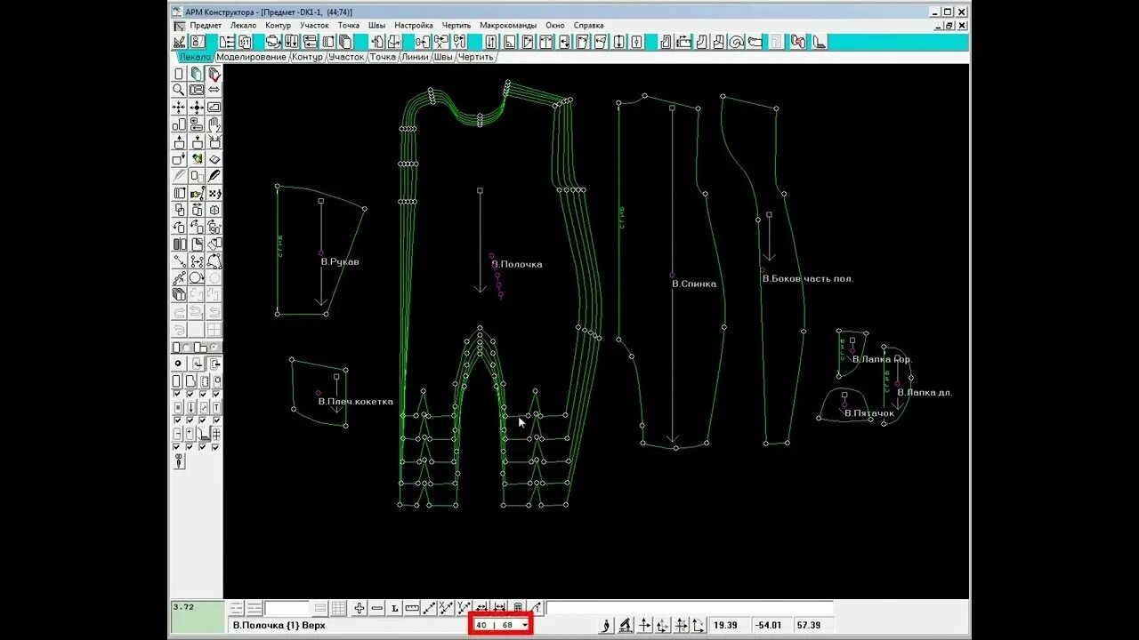Toggle third checkbox in top checkbox row
This screenshot has height=640, width=1139.
(203, 394)
